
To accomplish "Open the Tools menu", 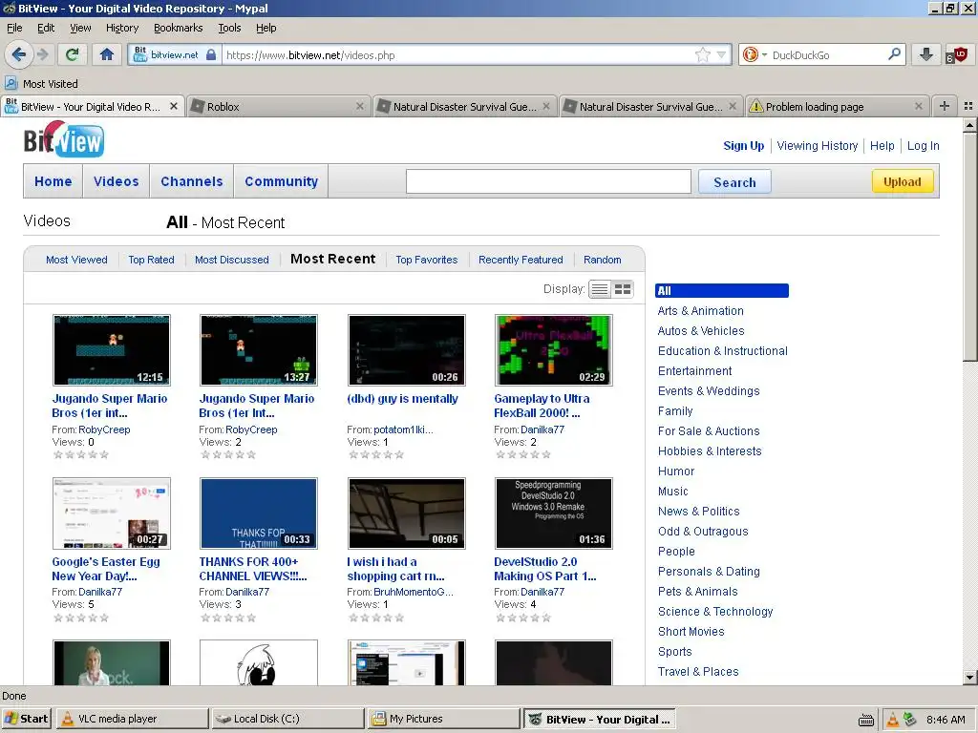I will (229, 28).
